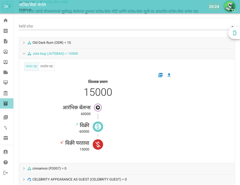240x185 pixels.
Task: Click the download icon next to PDF
Action: point(169,75)
